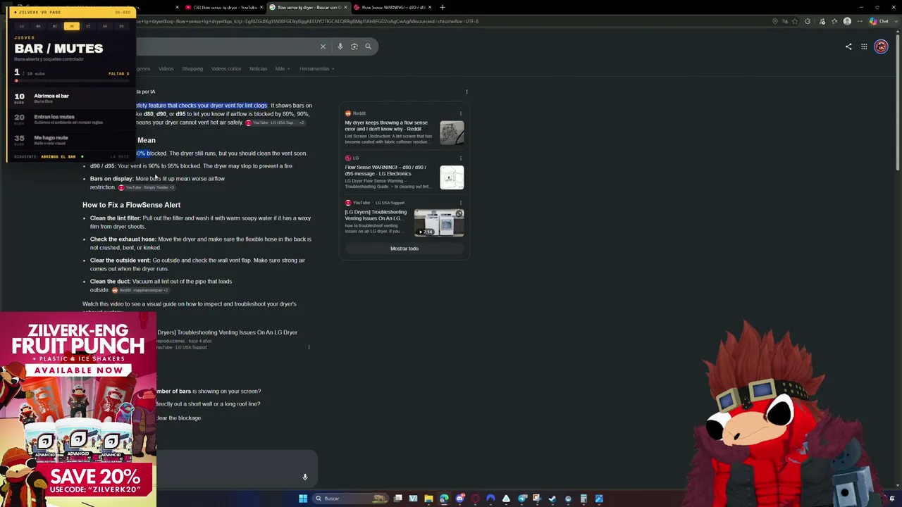
Task: Open the Google apps grid
Action: 864,46
